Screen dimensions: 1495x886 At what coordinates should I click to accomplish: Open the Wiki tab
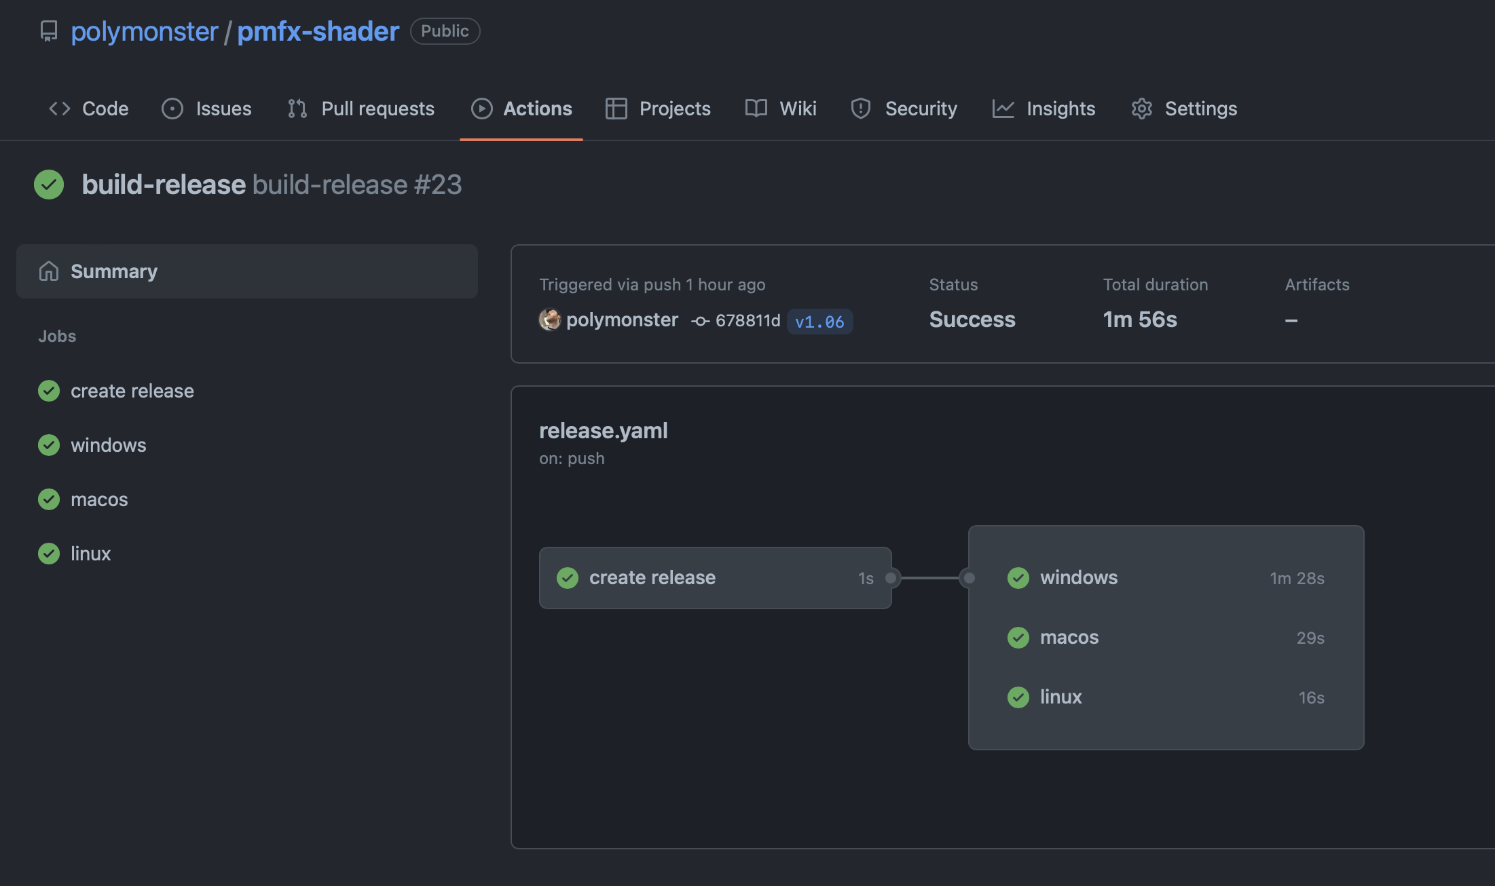click(x=781, y=109)
